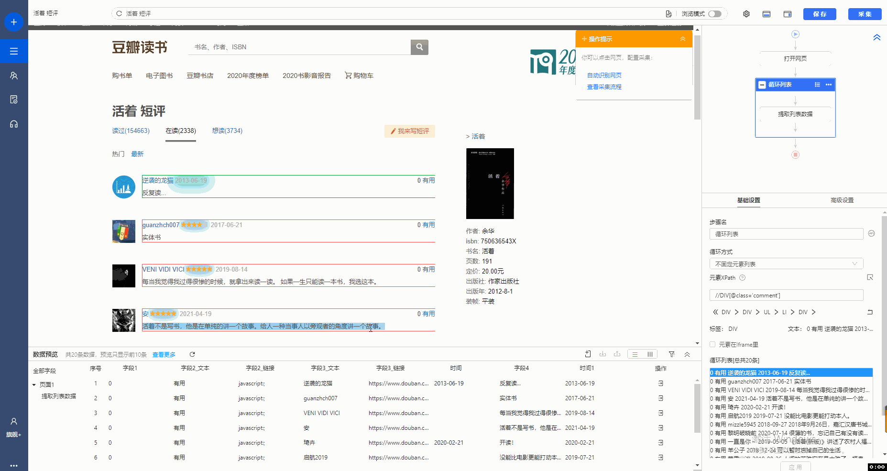The height and width of the screenshot is (471, 887).
Task: Open the 读过(154663) tab
Action: [x=131, y=131]
